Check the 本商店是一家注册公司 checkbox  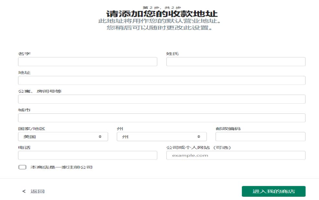(x=22, y=167)
